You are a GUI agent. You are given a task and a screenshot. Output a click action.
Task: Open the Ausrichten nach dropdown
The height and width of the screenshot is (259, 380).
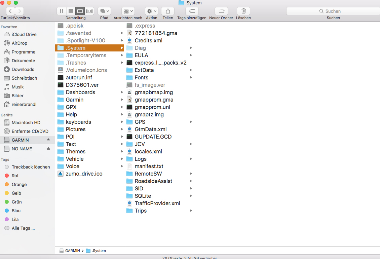click(x=128, y=11)
